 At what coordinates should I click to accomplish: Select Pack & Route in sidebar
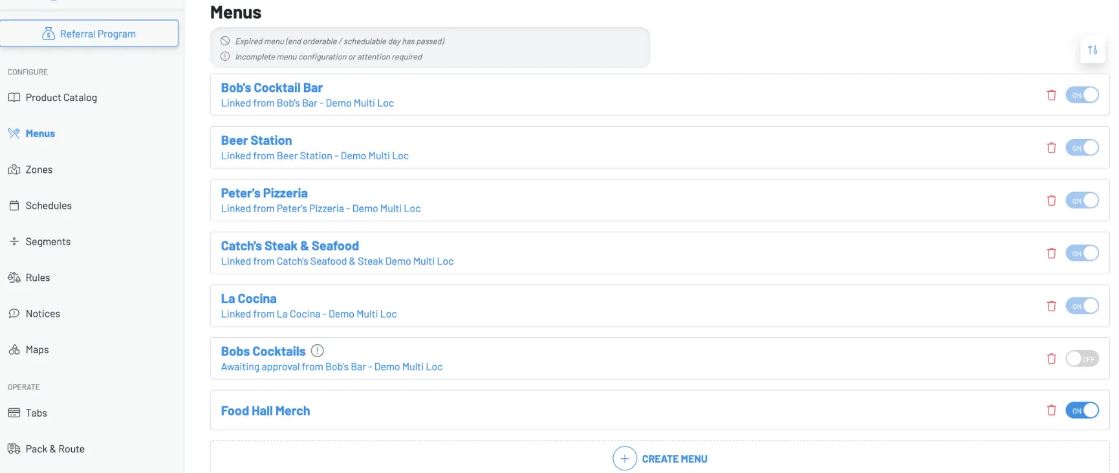[55, 449]
